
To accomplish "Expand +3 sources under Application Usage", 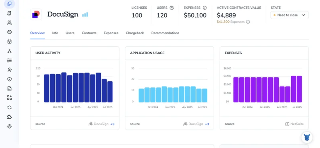I will click(207, 124).
